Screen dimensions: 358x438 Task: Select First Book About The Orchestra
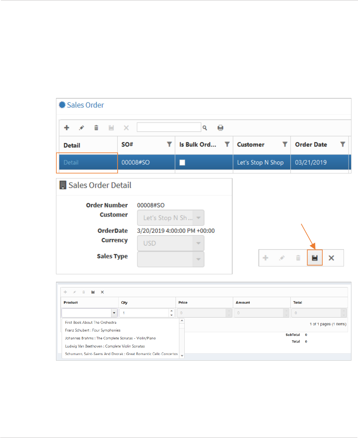(x=91, y=322)
